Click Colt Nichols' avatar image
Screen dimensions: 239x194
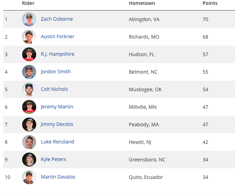coord(29,89)
